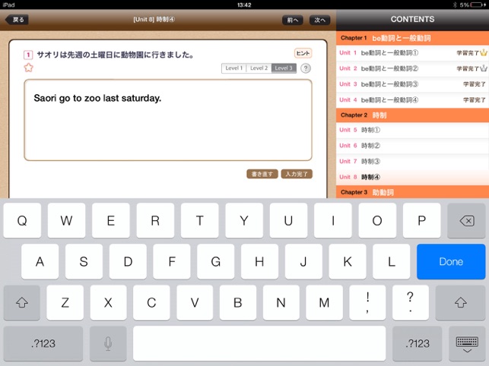This screenshot has width=489, height=366.
Task: Tap the question mark/period key
Action: (411, 302)
